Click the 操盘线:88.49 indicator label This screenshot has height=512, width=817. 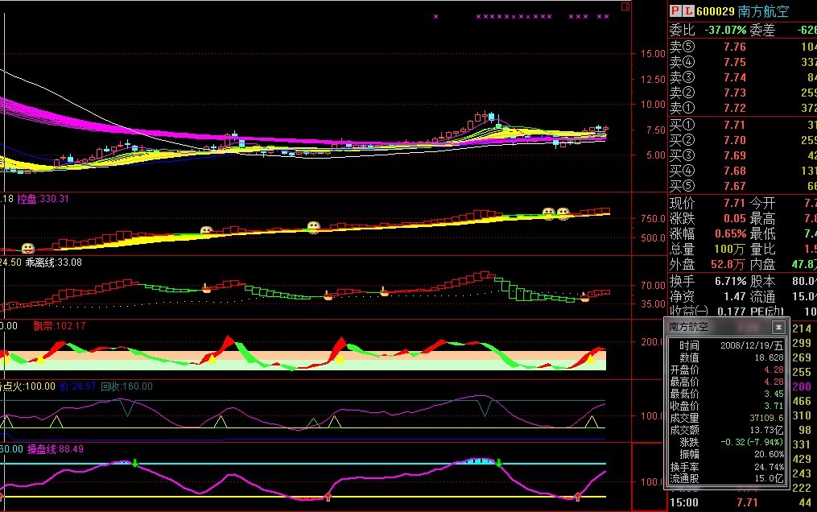pyautogui.click(x=56, y=449)
